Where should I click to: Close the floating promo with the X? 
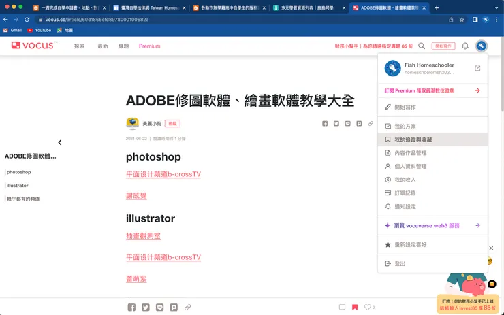[x=491, y=248]
